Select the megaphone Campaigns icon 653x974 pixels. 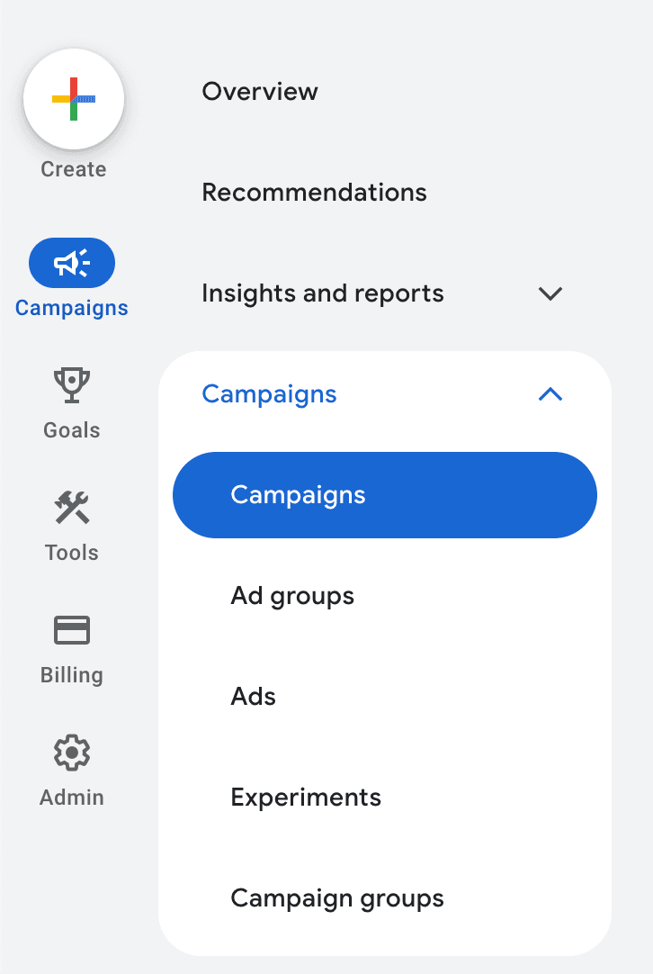[x=72, y=263]
